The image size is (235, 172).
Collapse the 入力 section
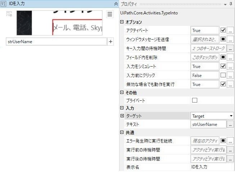(x=122, y=108)
